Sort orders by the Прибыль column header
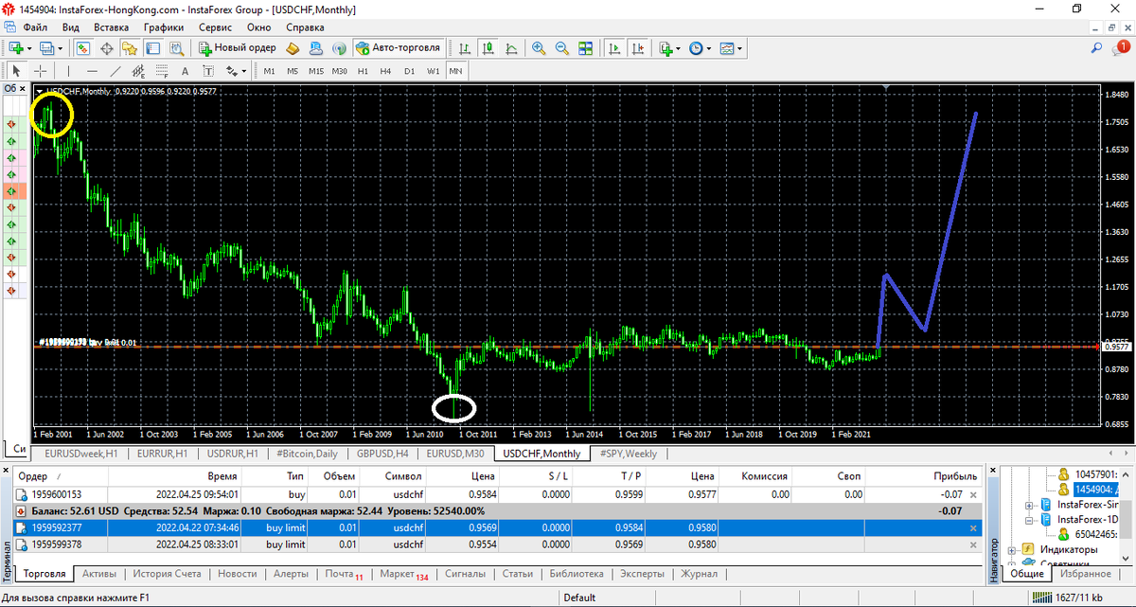 [954, 476]
